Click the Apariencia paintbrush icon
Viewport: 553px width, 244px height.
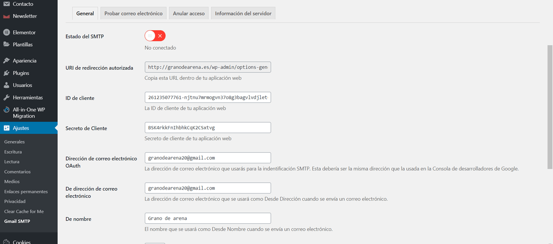6,61
